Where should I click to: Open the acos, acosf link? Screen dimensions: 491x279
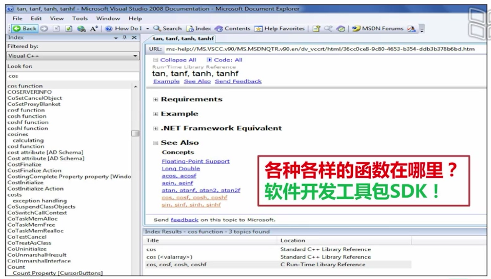coord(179,176)
